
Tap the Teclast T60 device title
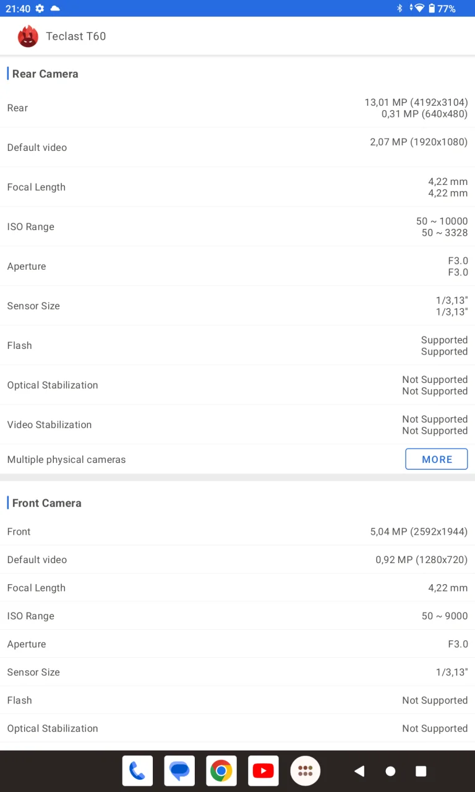click(x=75, y=37)
